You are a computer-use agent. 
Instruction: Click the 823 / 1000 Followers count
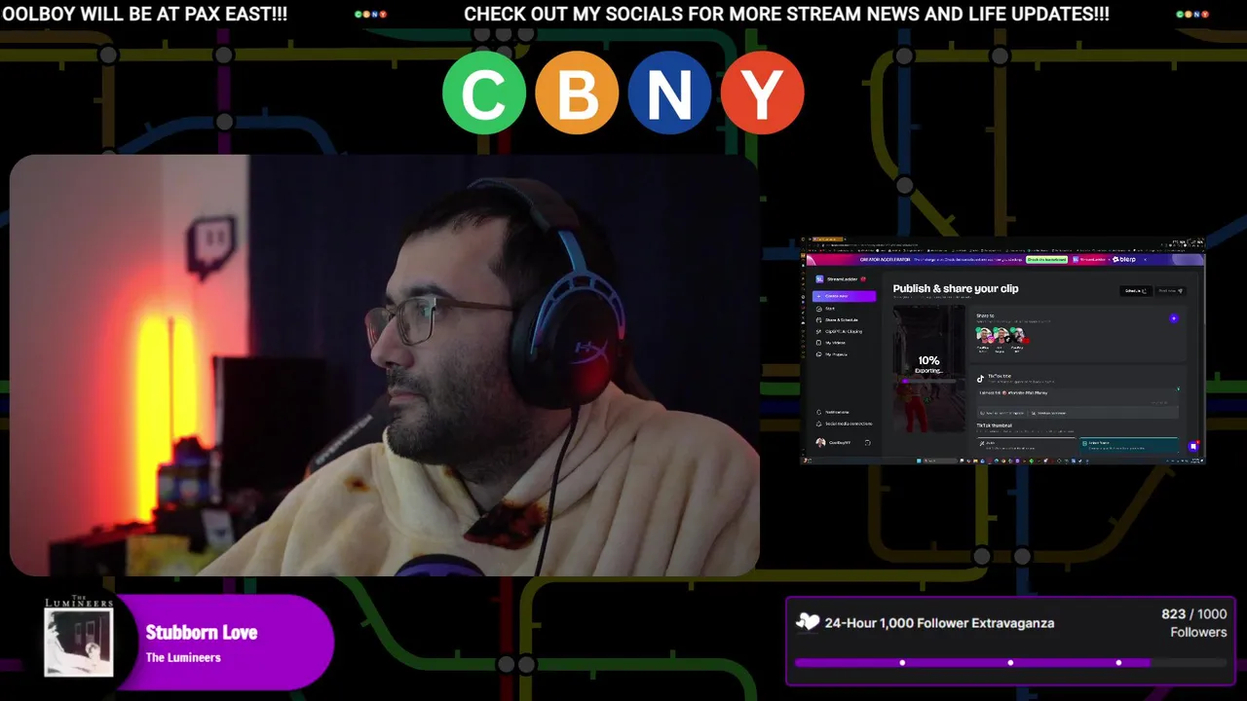(x=1194, y=623)
